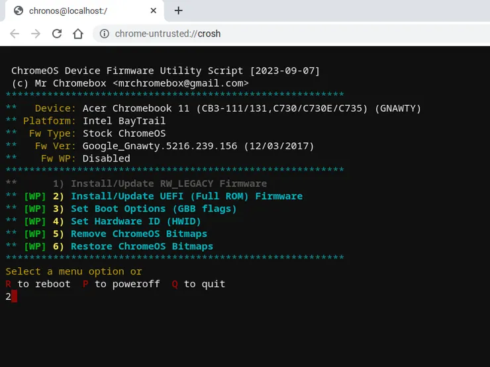Image resolution: width=490 pixels, height=367 pixels.
Task: Go back to the previous page
Action: (x=15, y=34)
